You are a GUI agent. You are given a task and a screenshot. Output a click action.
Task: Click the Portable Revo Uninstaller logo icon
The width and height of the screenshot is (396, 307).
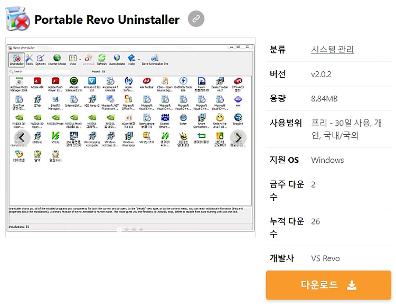pos(17,19)
